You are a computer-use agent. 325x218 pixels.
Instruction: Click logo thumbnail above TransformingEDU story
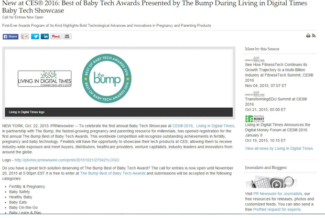255,94
